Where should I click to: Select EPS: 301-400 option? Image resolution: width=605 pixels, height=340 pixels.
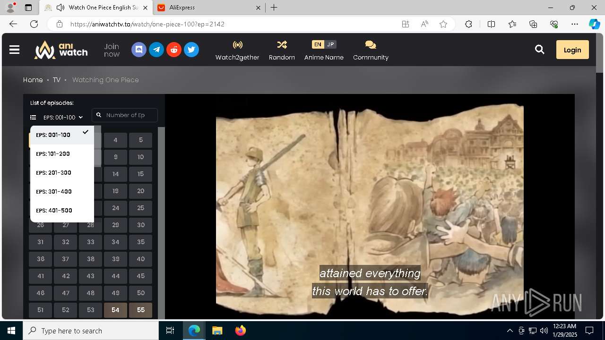[x=62, y=192]
